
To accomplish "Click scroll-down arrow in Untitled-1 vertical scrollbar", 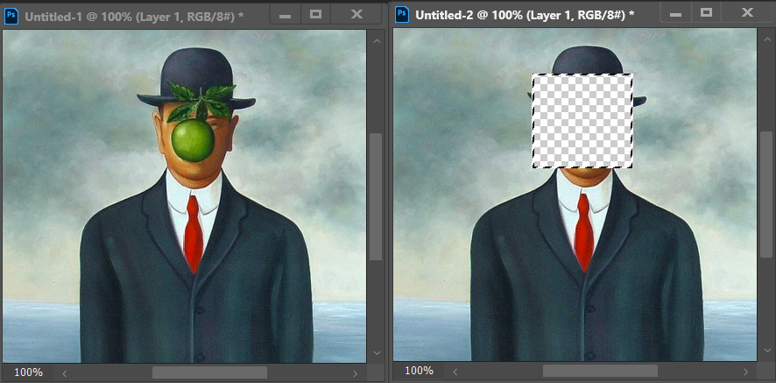I will tap(377, 353).
